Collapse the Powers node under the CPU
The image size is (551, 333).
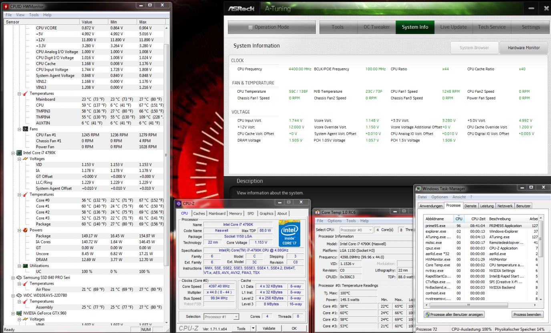tap(19, 230)
